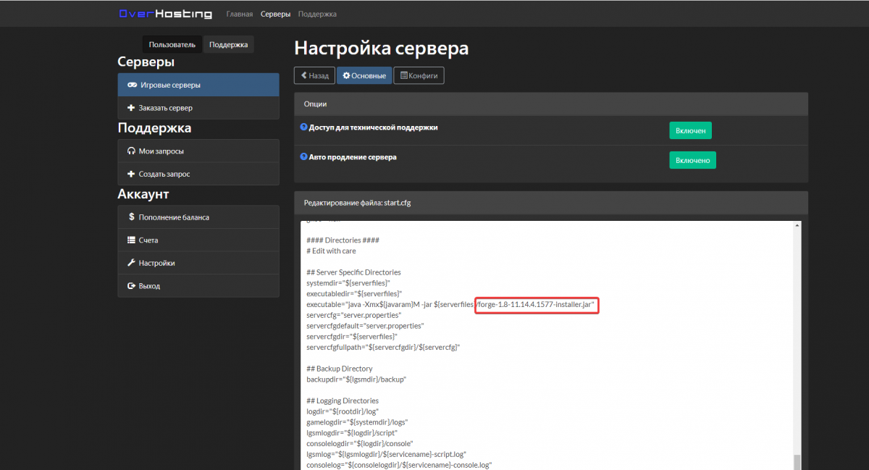
Task: Click the line servercfgdefault="server.properties"
Action: point(365,327)
